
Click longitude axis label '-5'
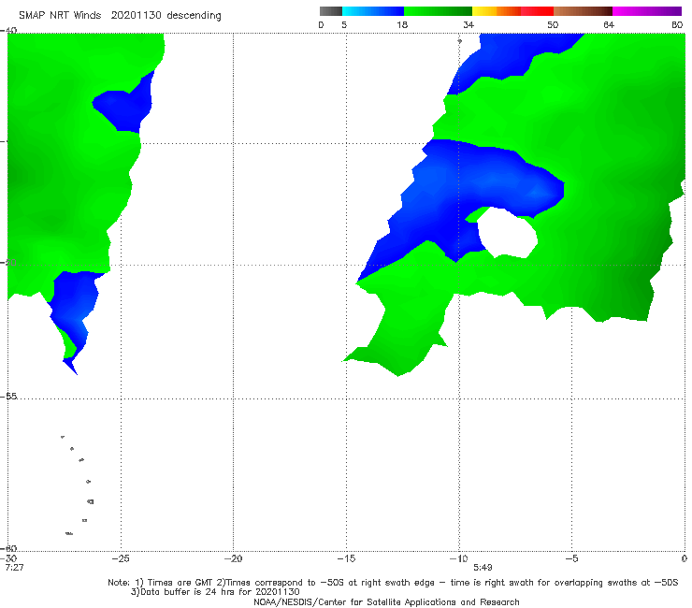571,558
